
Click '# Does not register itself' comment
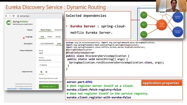tap(108, 94)
